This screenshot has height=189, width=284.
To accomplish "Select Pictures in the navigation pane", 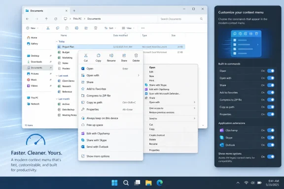I will 37,74.
